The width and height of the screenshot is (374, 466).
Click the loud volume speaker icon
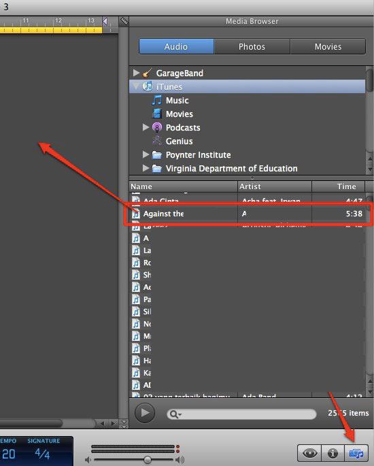tap(180, 460)
